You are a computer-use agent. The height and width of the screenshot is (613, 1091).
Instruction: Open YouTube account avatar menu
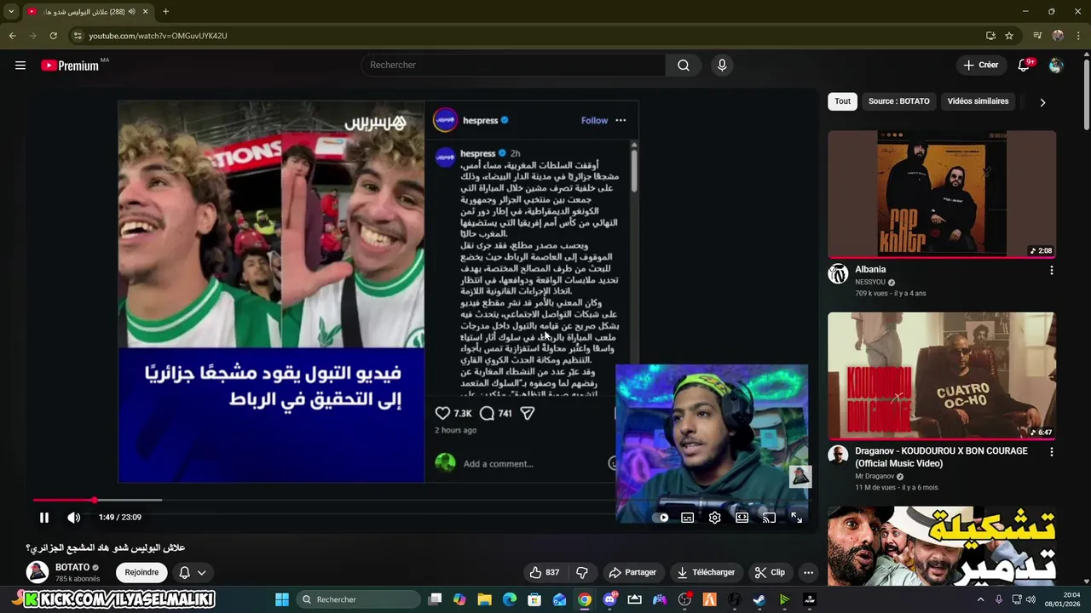pos(1056,66)
